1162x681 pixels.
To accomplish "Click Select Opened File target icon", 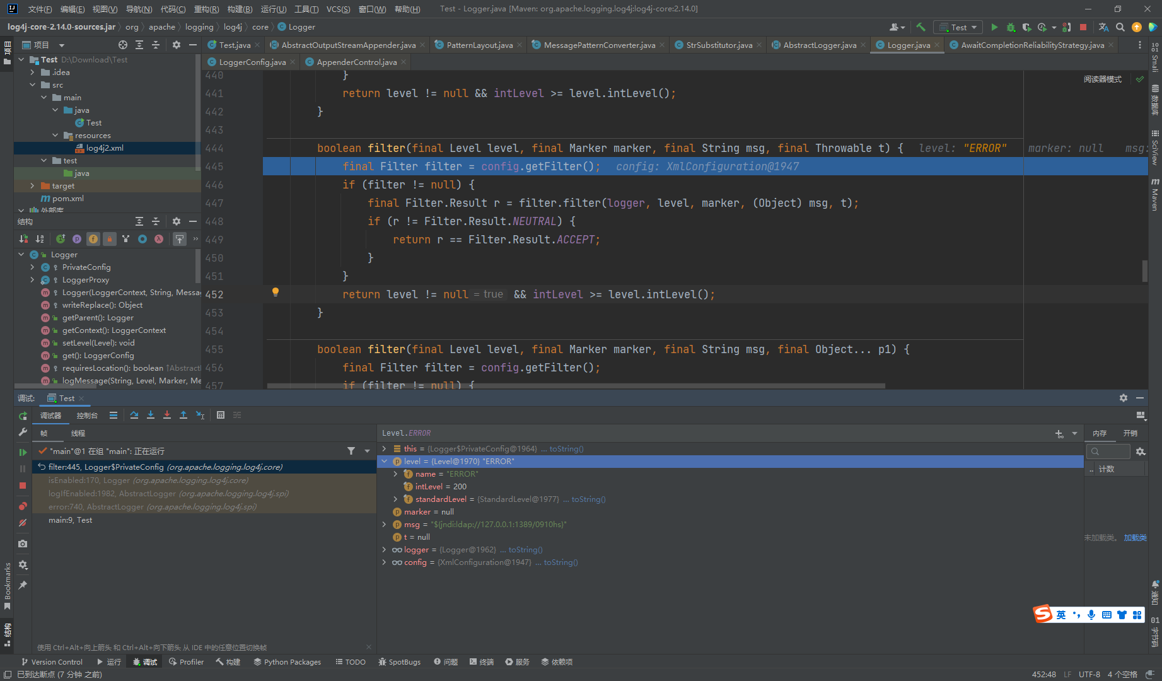I will click(x=123, y=45).
